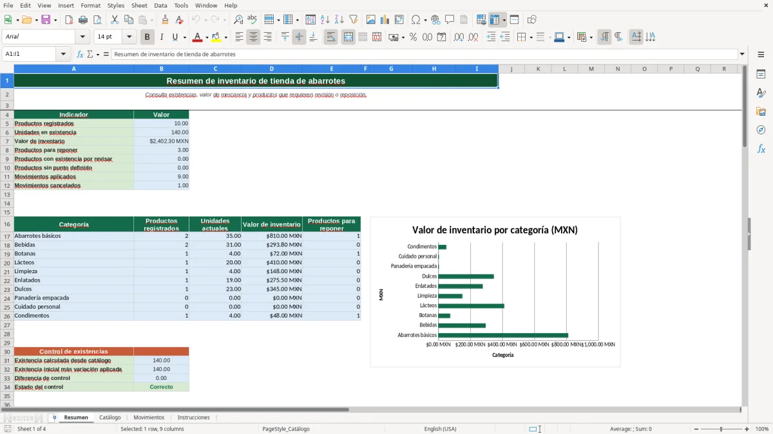Viewport: 773px width, 434px height.
Task: Click the Cut scissors icon
Action: [114, 20]
